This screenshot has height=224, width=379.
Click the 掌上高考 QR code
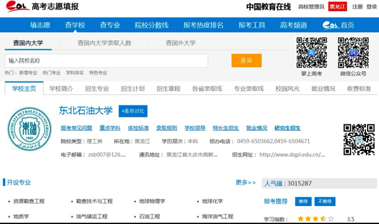tap(311, 52)
